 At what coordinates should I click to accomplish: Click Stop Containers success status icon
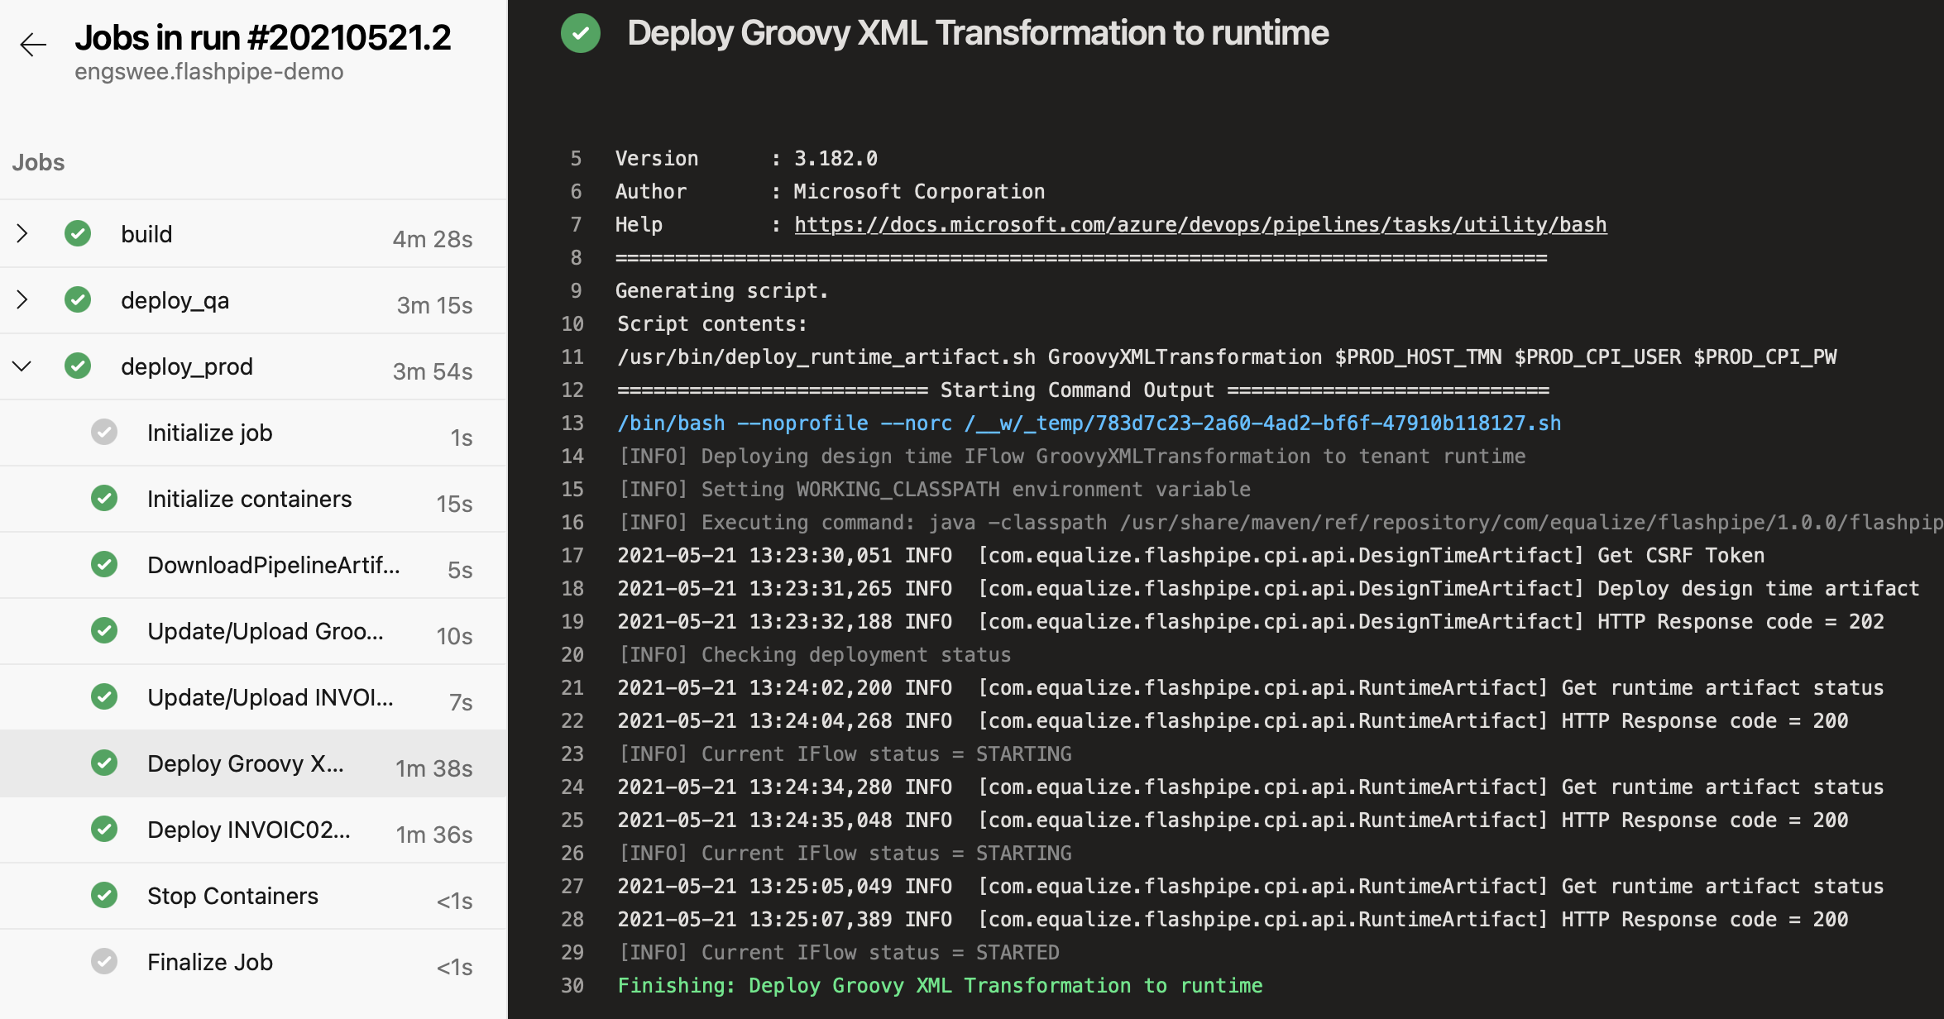click(x=104, y=896)
